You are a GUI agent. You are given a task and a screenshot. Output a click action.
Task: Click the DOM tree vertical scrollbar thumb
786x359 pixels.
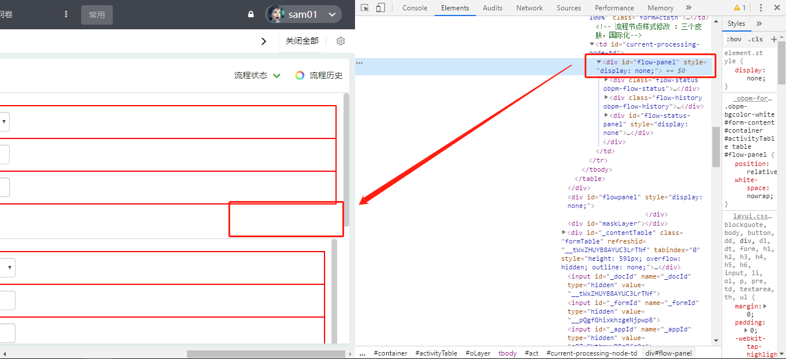click(x=716, y=146)
